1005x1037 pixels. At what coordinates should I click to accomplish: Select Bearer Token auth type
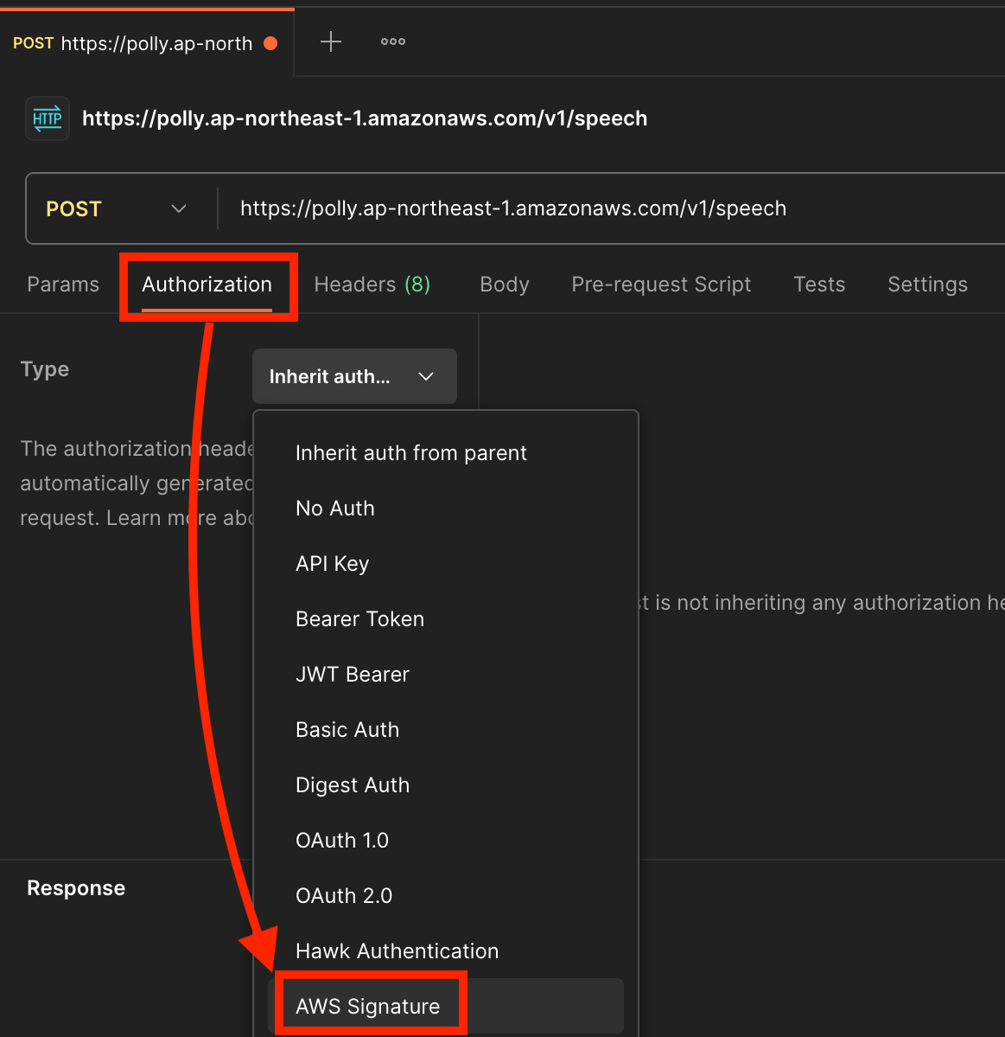(446, 619)
